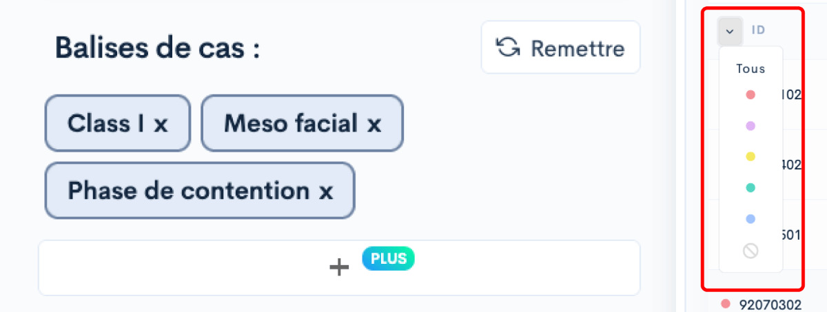Filter by red color dot

[751, 94]
